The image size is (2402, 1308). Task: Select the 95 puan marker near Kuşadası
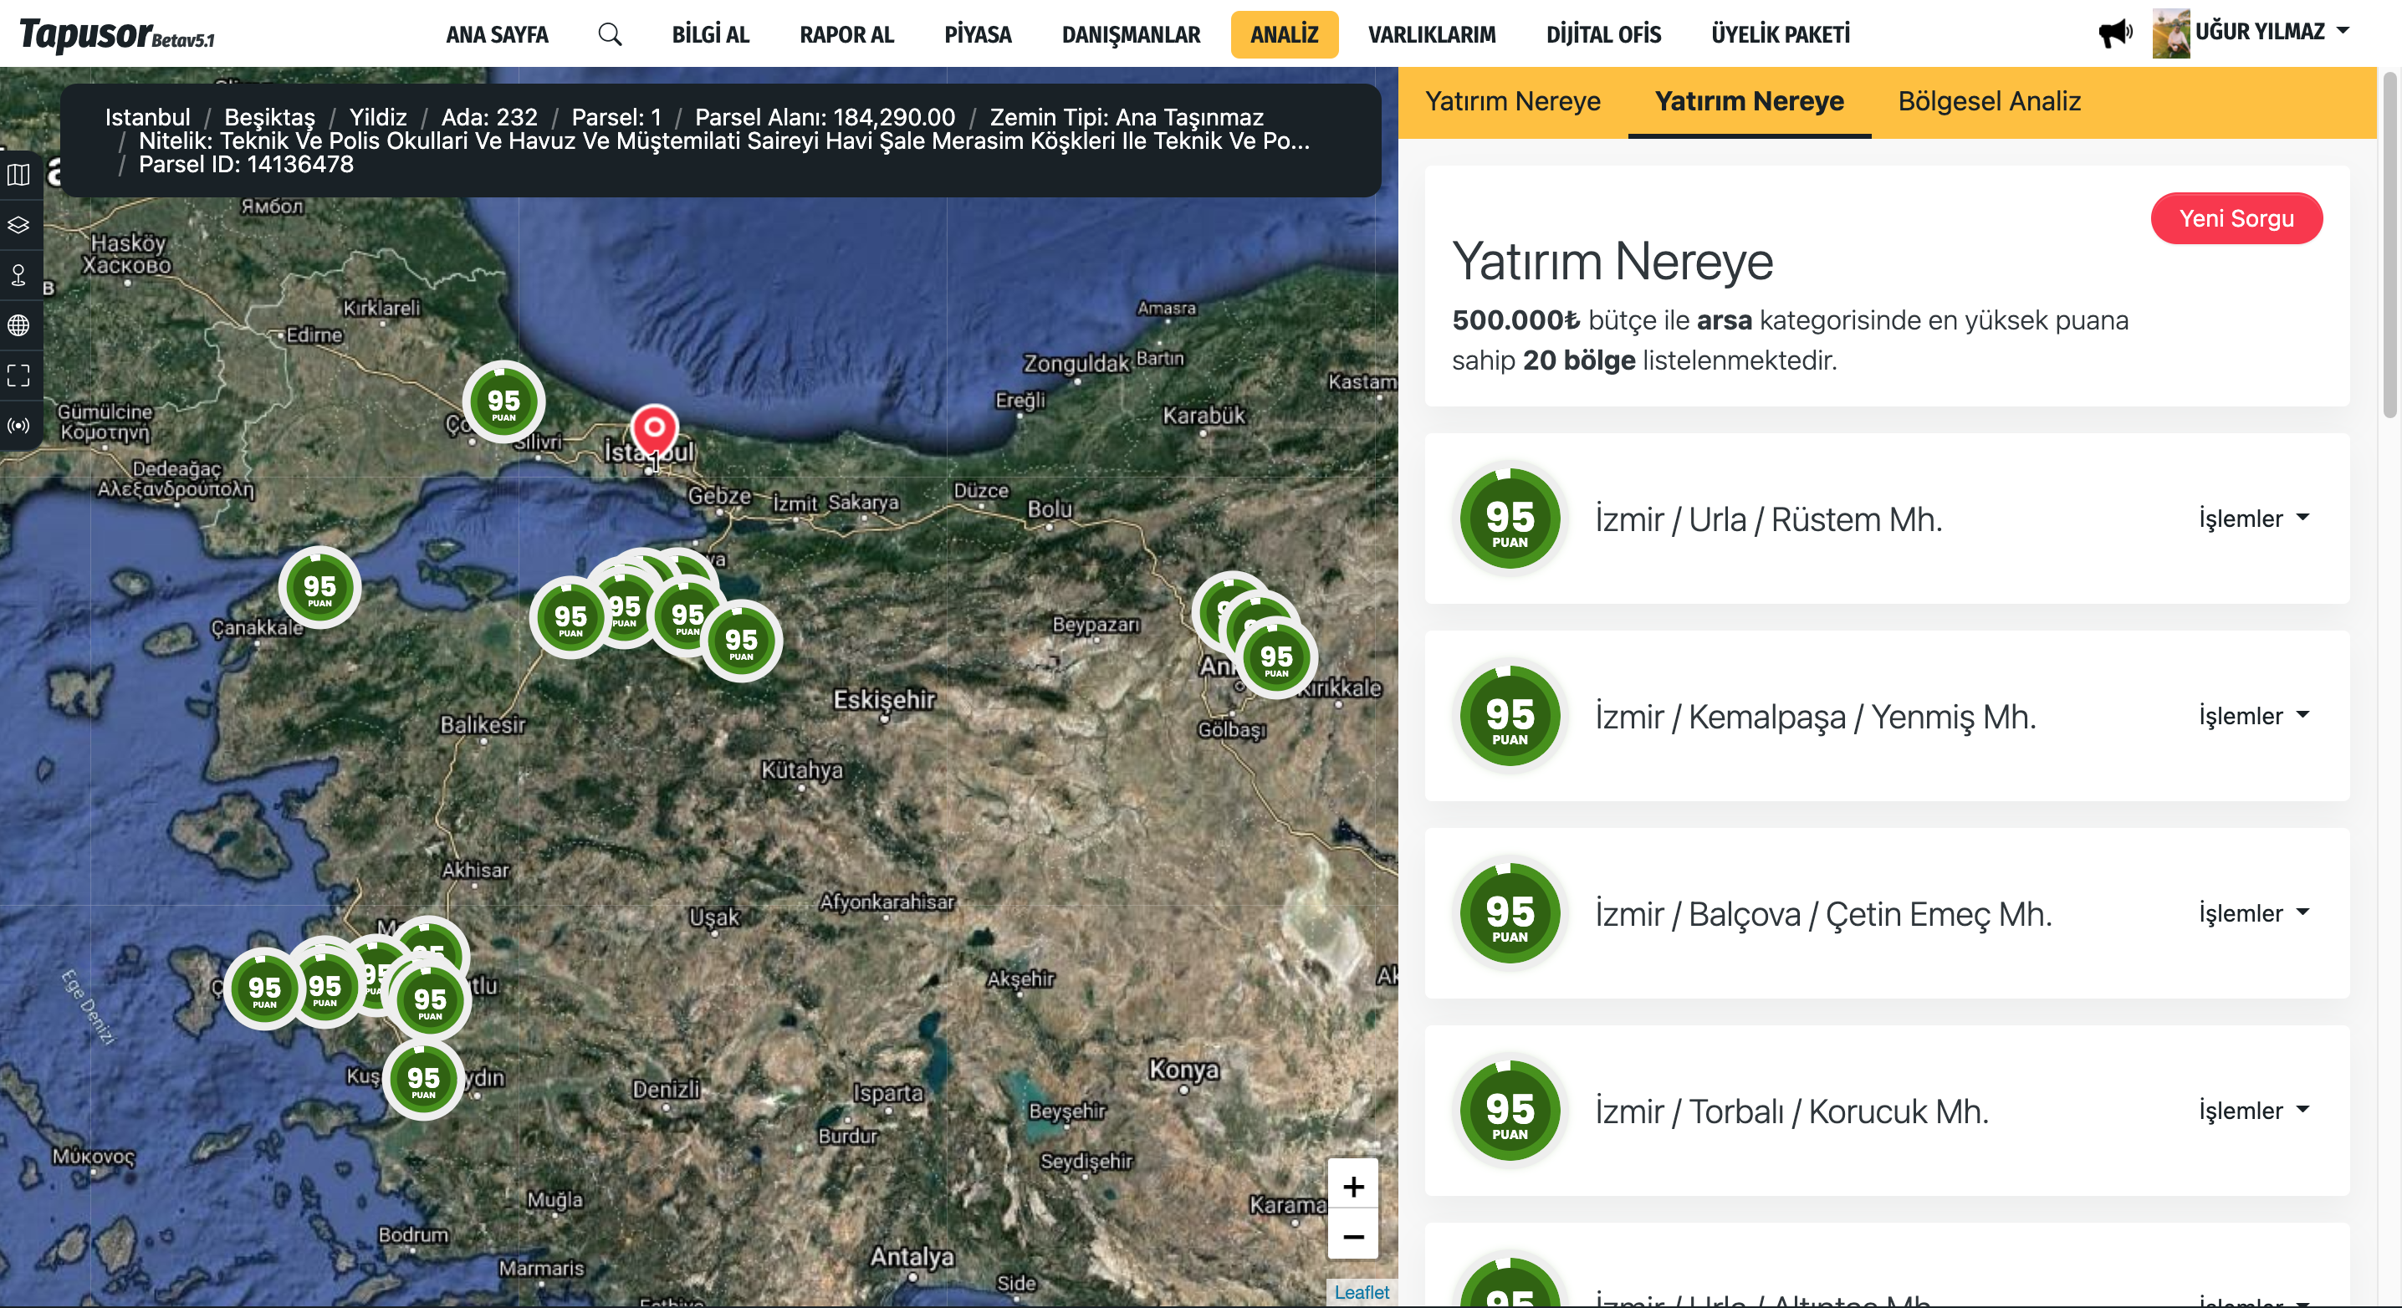click(x=423, y=1081)
